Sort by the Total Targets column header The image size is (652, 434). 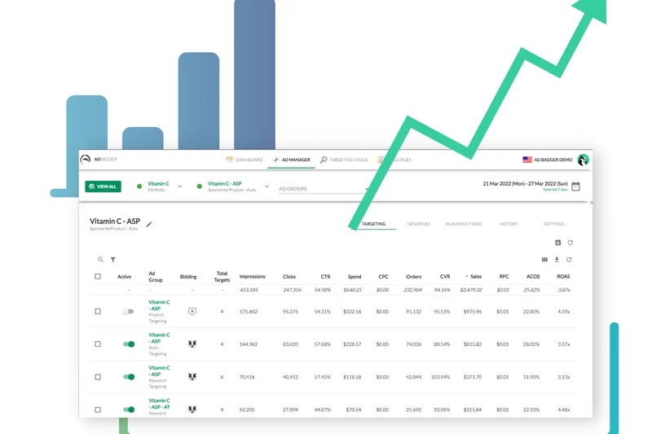point(222,277)
